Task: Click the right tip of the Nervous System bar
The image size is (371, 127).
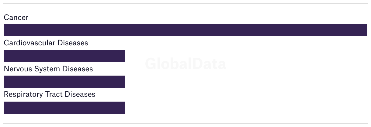Action: coord(123,82)
